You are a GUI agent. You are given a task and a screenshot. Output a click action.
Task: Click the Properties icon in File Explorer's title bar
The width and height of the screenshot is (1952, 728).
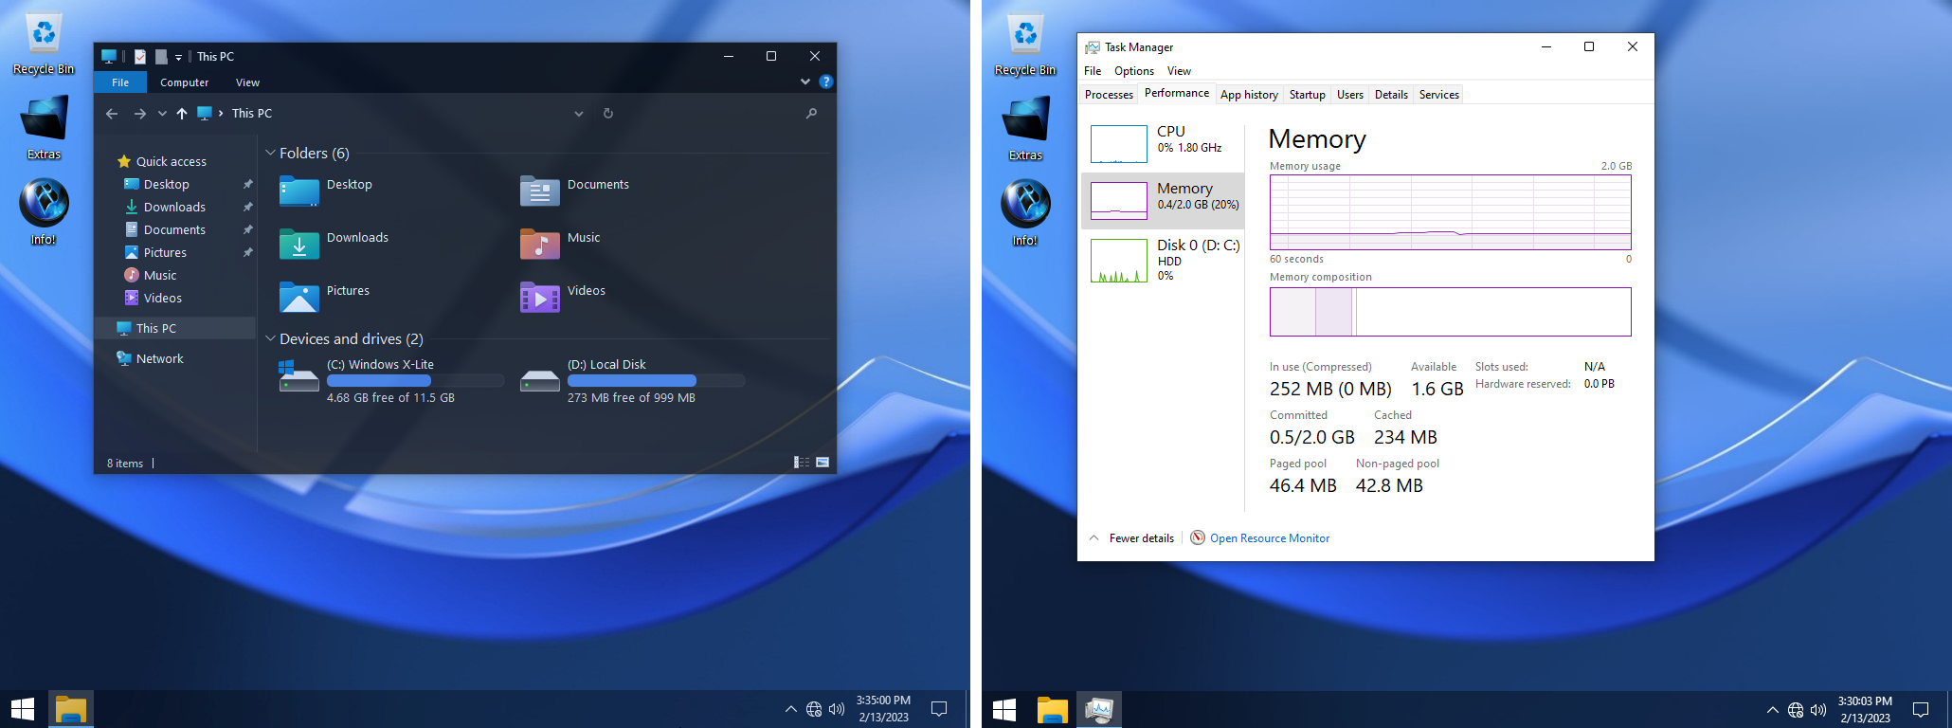tap(140, 57)
